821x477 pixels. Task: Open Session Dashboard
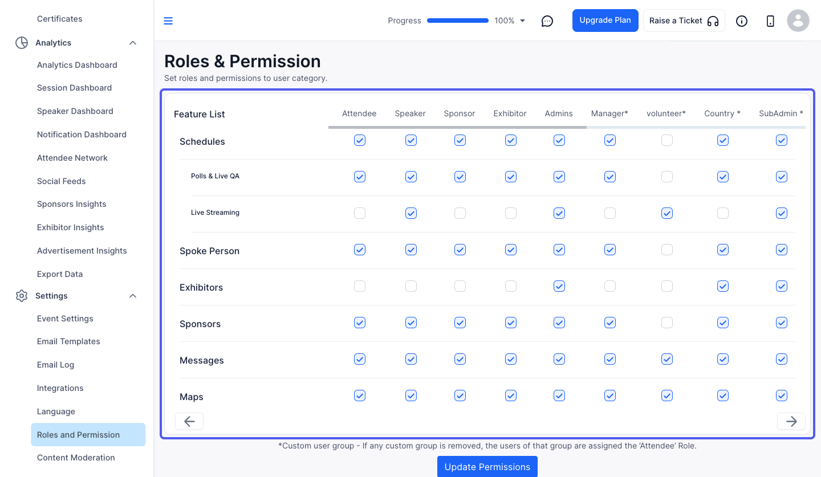(x=74, y=88)
